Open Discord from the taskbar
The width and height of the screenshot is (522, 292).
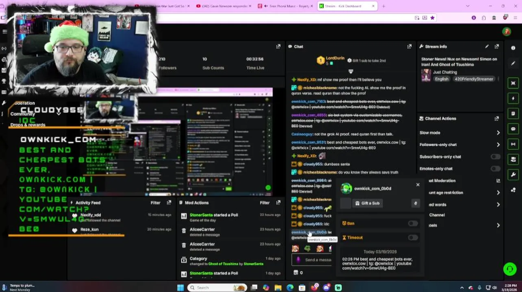tap(326, 288)
